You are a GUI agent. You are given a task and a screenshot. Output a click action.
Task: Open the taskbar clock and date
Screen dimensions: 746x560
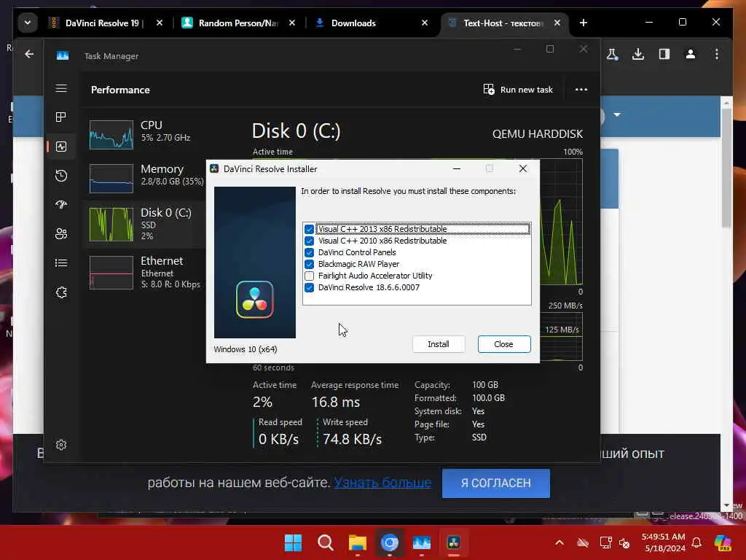tap(663, 542)
